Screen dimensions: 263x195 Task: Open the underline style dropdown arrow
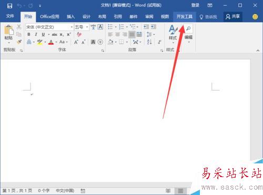coord(48,35)
